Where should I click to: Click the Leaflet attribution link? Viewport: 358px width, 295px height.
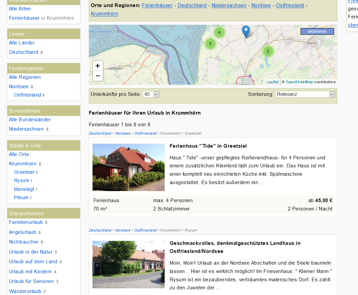(272, 82)
